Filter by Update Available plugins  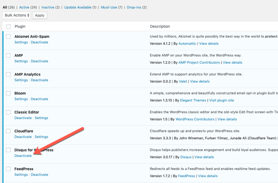(x=78, y=7)
